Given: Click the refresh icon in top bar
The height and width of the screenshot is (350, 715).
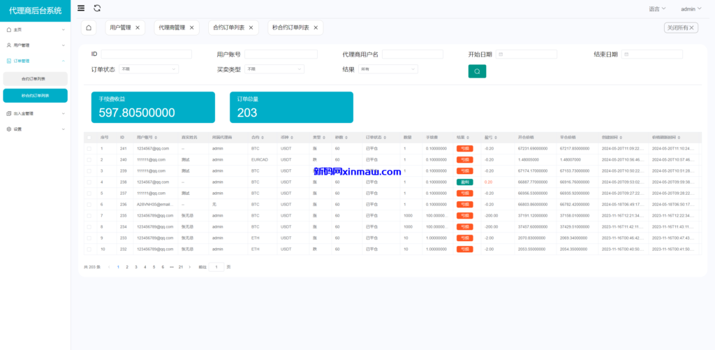Looking at the screenshot, I should pyautogui.click(x=97, y=8).
